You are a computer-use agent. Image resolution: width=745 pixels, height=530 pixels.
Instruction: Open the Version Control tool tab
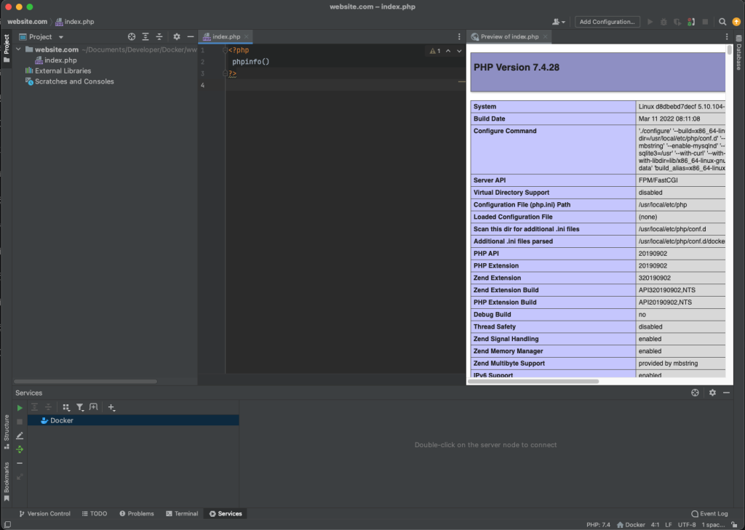(x=44, y=513)
